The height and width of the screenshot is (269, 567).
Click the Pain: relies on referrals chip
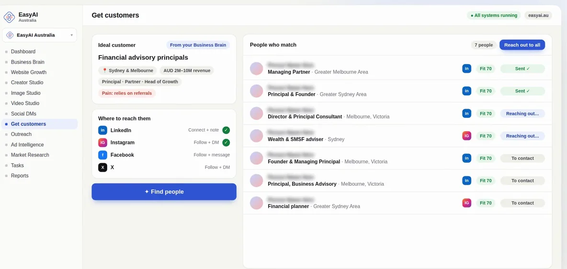coord(127,93)
